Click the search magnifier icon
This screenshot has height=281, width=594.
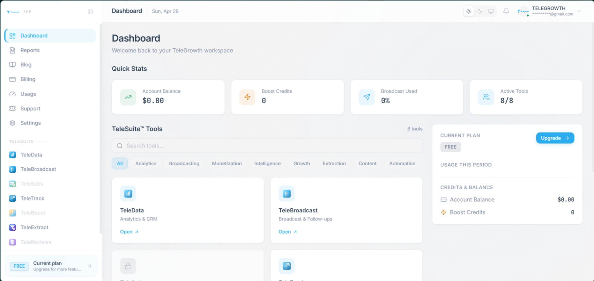click(120, 146)
